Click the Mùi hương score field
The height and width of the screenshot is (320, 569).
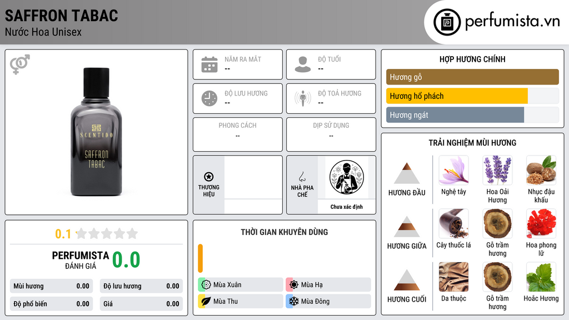(52, 286)
